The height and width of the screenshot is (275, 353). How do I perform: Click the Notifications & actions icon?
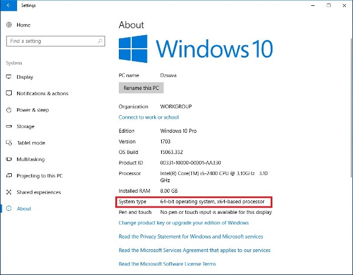coord(9,93)
